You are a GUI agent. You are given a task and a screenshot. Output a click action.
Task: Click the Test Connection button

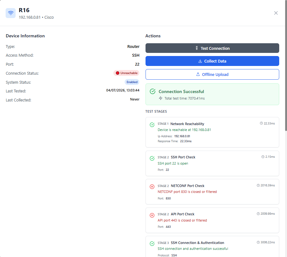point(212,48)
